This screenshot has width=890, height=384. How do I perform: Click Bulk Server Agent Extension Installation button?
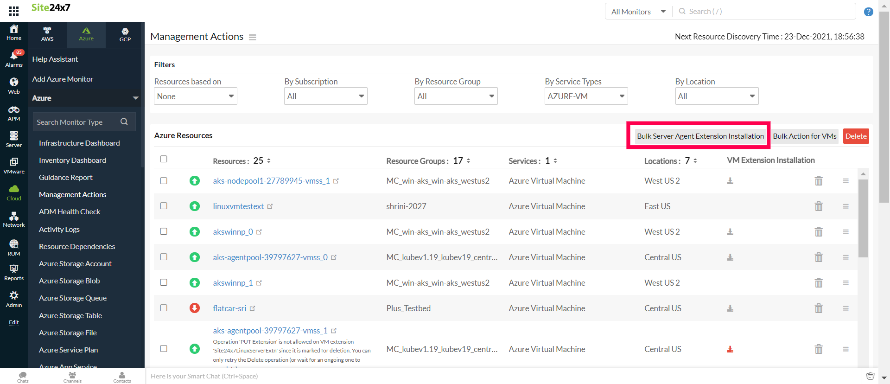[699, 136]
